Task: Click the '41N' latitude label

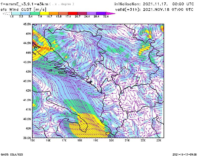Action: (28, 110)
